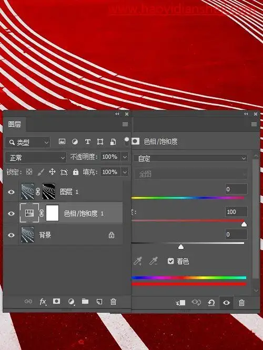Filter layers by adjustment layer icon
Screen dimensions: 263x350
pyautogui.click(x=75, y=142)
